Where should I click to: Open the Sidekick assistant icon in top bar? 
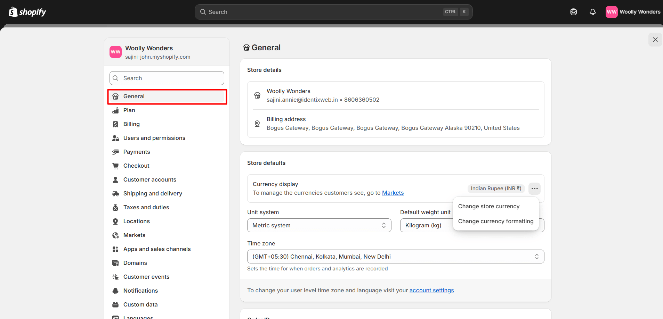(574, 12)
